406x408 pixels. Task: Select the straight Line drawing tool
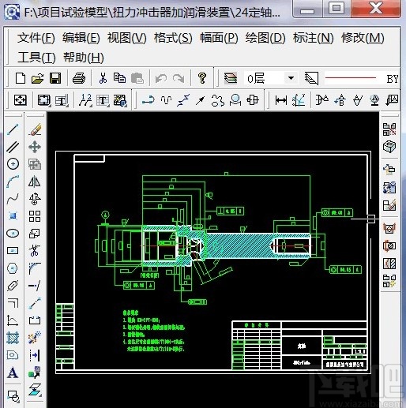tap(13, 129)
